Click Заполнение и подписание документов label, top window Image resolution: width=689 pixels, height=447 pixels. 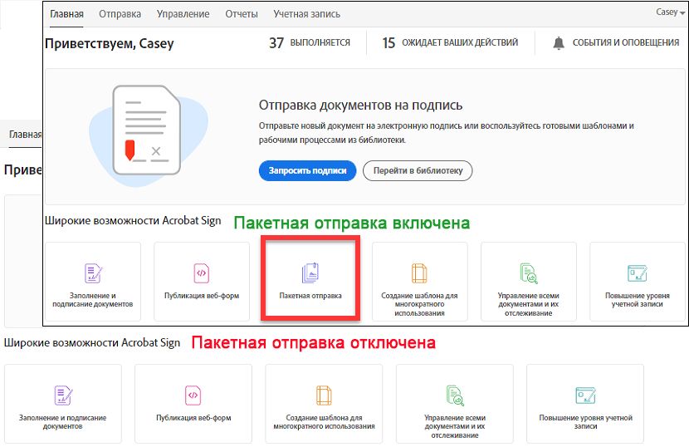click(93, 300)
